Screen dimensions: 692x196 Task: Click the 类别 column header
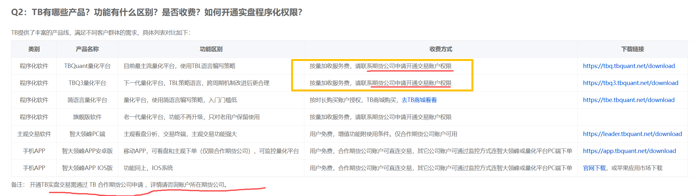(34, 49)
